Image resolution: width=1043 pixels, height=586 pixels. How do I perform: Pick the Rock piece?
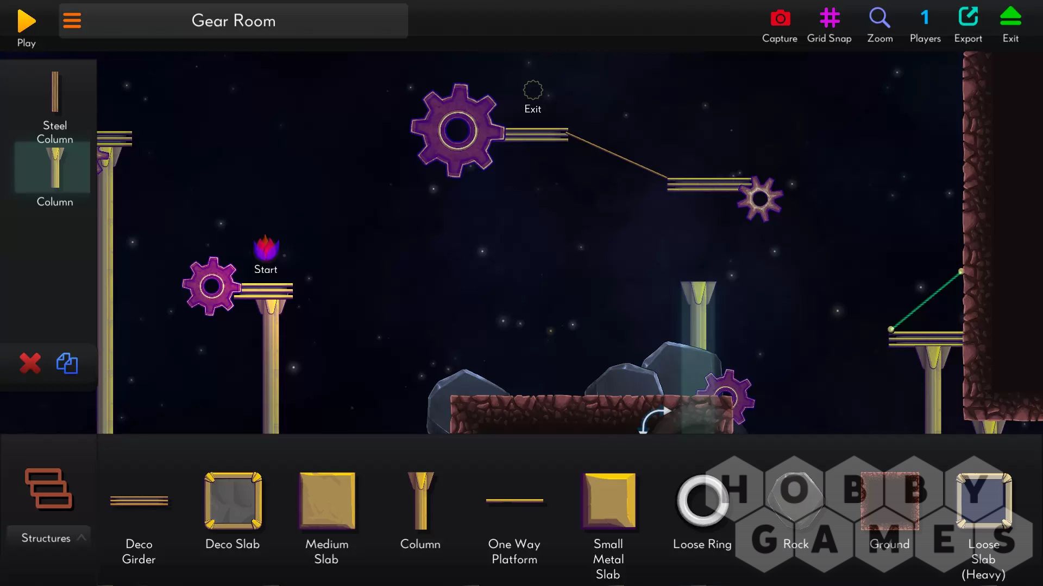[x=796, y=500]
